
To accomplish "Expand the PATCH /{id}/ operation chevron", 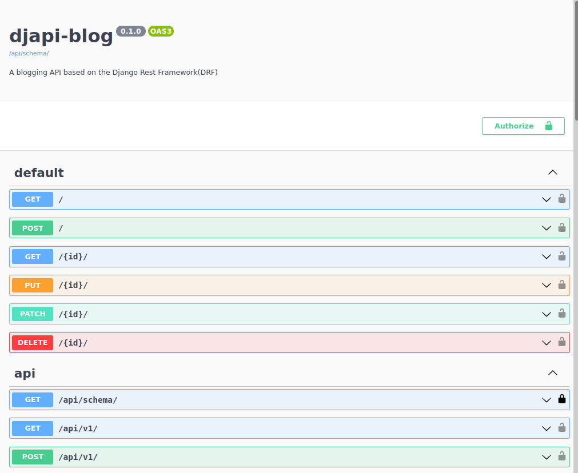I will [x=547, y=314].
